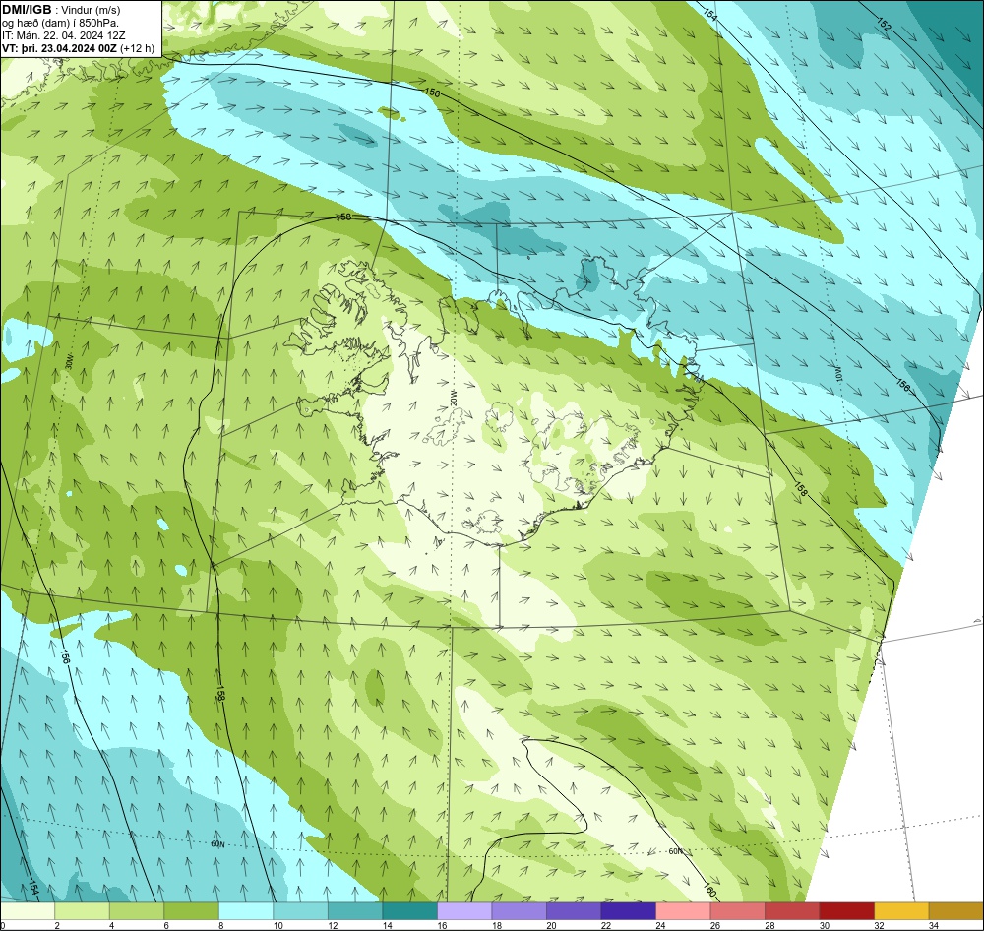Select the pale cyan 8–10 m/s legend swatch
Screen dimensions: 984x931
246,911
